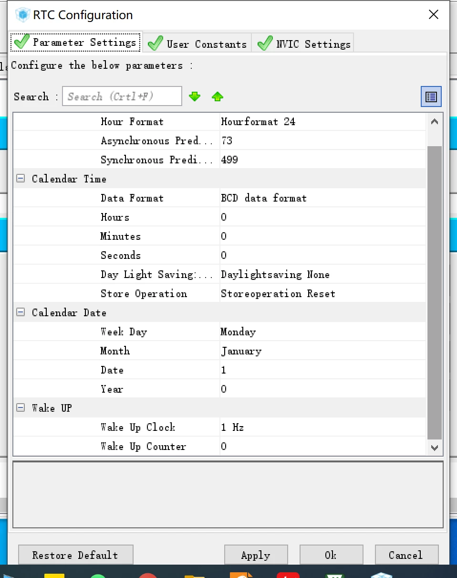Screen dimensions: 457x578
Task: Click the green down arrow search-next icon
Action: pos(195,96)
